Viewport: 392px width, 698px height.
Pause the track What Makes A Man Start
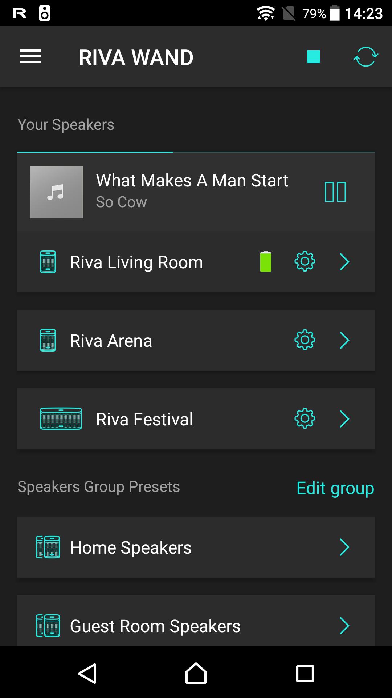(x=335, y=192)
